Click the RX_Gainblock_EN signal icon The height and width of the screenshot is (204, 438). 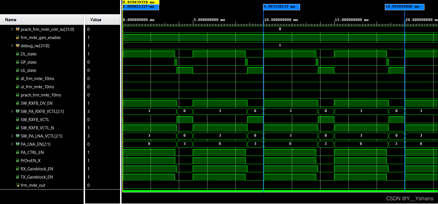(18, 169)
